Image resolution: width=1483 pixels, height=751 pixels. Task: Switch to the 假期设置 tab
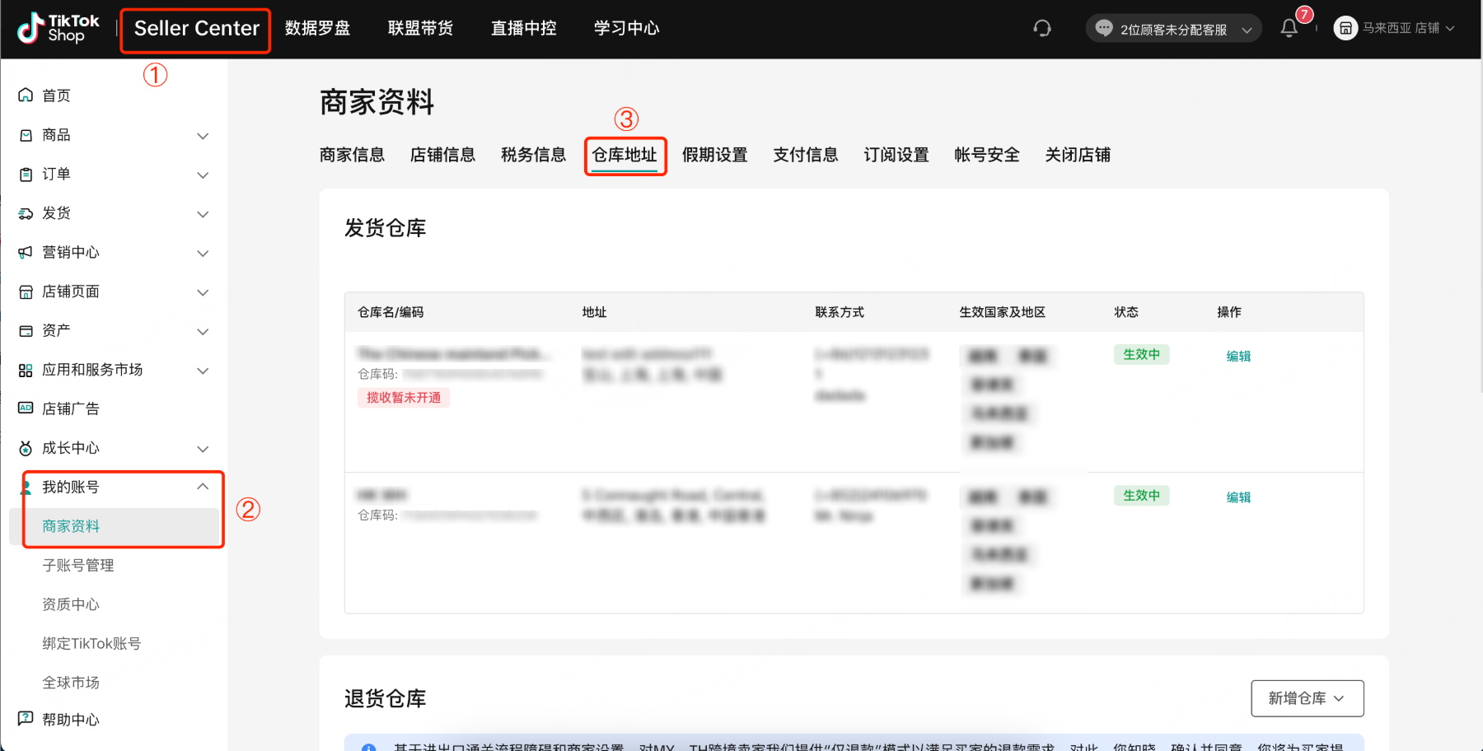(x=714, y=155)
